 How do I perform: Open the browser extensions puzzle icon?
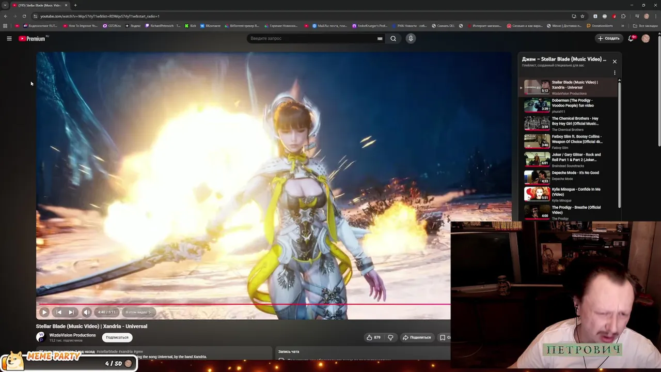(x=623, y=16)
